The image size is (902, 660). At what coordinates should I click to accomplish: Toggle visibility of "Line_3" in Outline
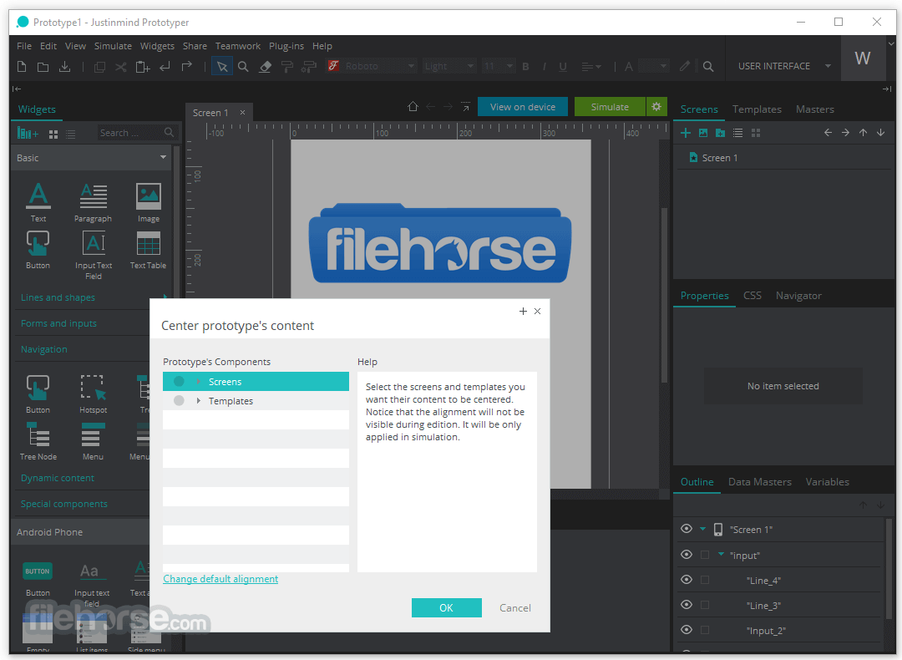687,605
